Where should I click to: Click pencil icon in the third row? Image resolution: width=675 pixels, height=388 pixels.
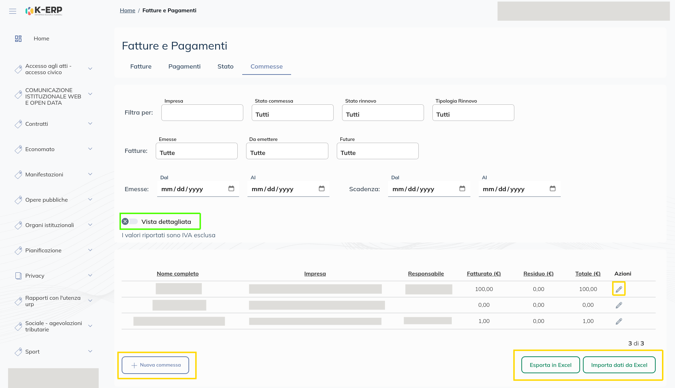coord(619,321)
